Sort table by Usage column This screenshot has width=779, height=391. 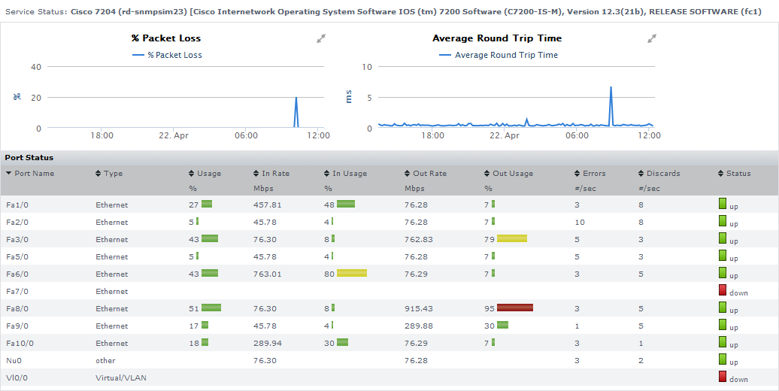point(208,174)
